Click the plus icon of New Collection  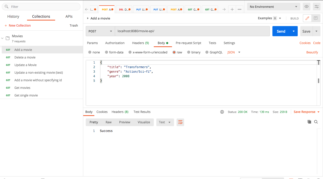click(6, 26)
